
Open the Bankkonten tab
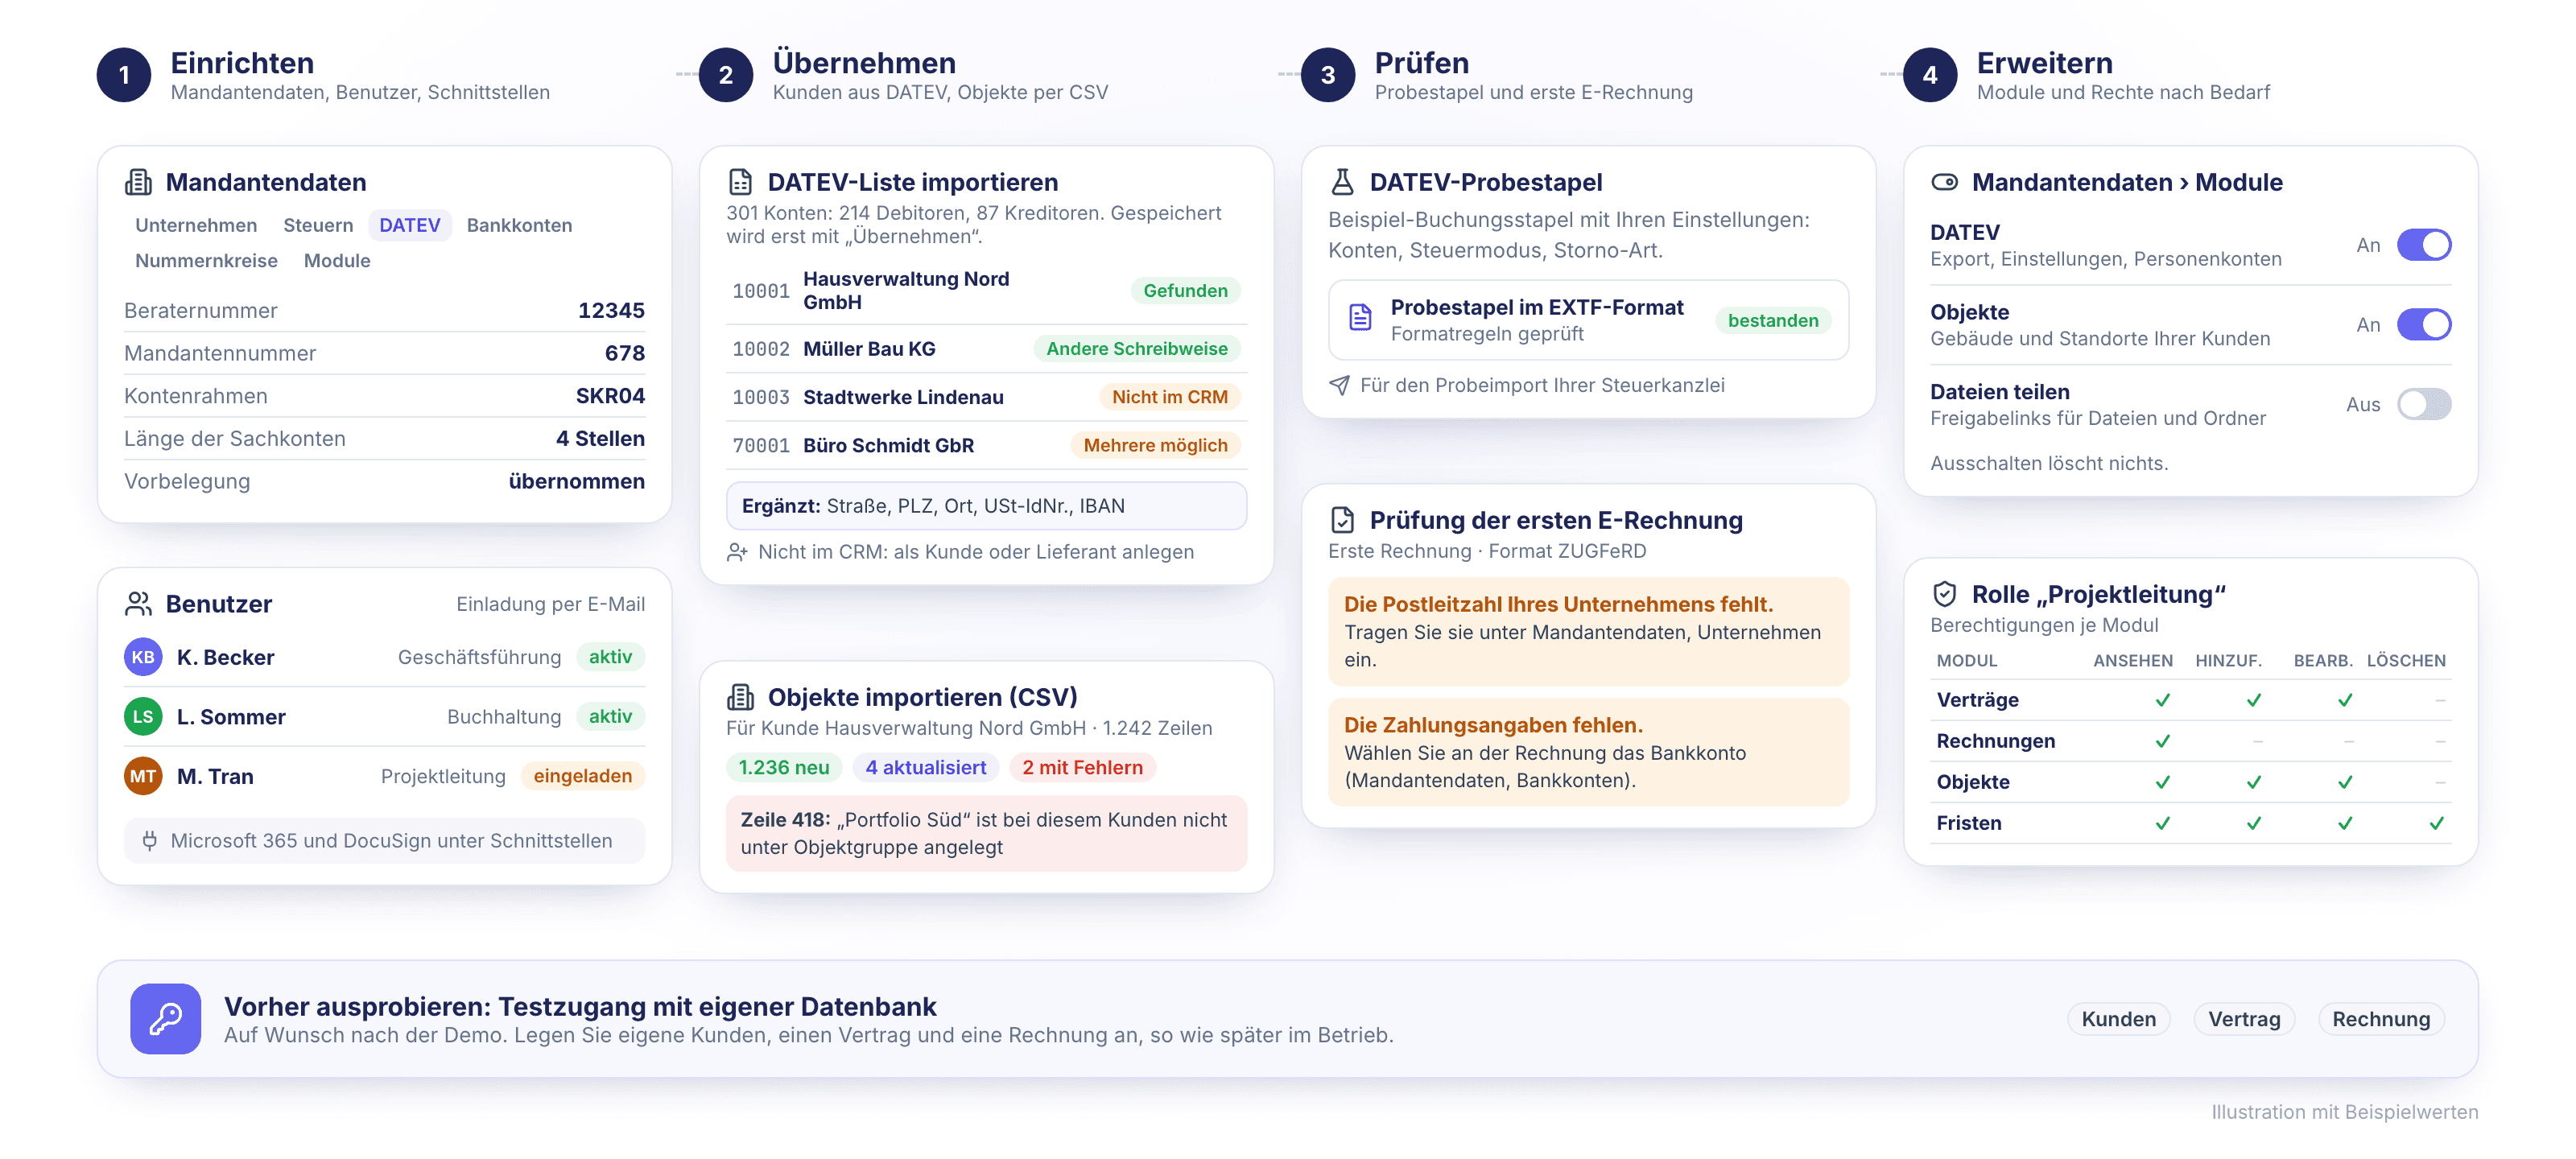click(519, 225)
